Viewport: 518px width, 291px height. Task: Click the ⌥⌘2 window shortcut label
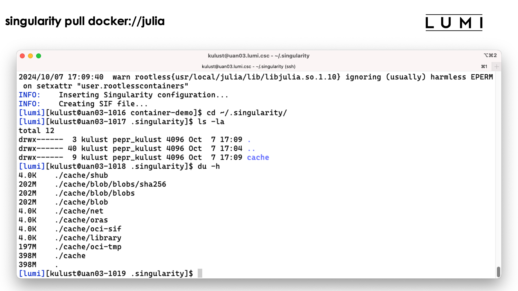[490, 55]
